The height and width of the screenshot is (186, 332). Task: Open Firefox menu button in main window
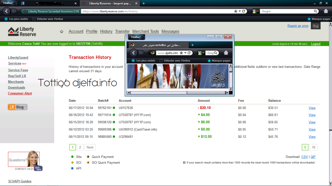coord(8,3)
